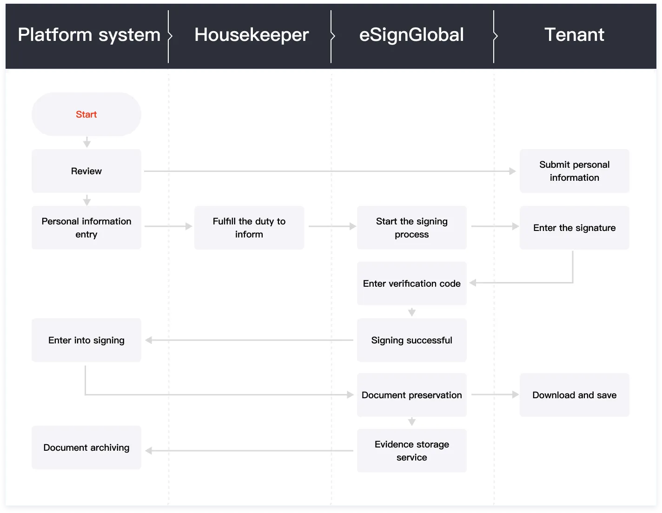
Task: Select the Signing successful box
Action: 412,340
